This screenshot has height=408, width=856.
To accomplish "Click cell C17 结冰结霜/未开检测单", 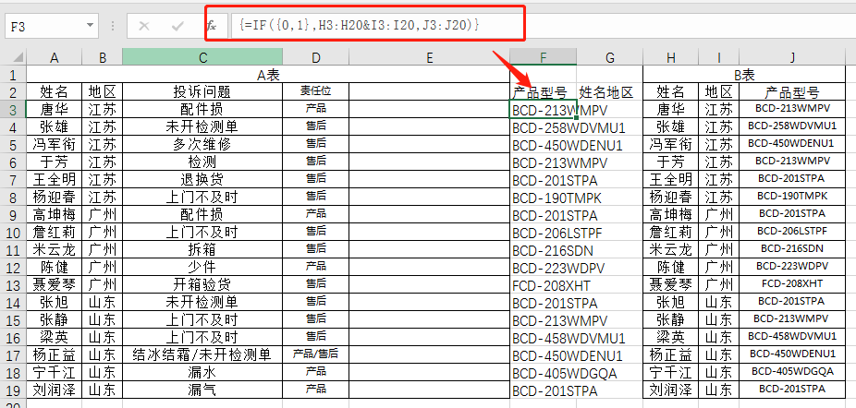I will [202, 355].
